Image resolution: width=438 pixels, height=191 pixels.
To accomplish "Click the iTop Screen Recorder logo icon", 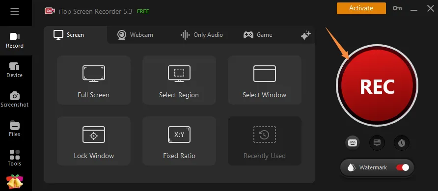I will point(50,11).
